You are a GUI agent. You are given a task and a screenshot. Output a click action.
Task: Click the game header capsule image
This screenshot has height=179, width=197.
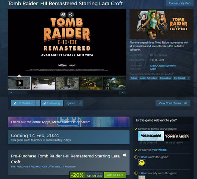pos(161,24)
